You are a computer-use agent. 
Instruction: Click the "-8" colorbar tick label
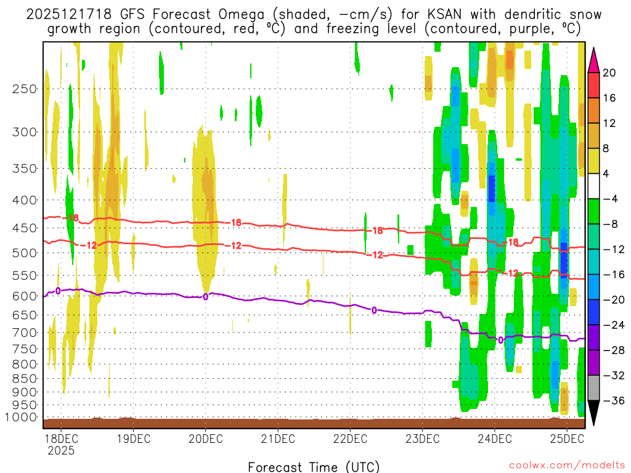(x=609, y=224)
